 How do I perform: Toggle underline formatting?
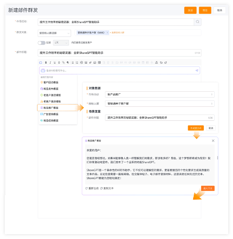tap(54, 63)
